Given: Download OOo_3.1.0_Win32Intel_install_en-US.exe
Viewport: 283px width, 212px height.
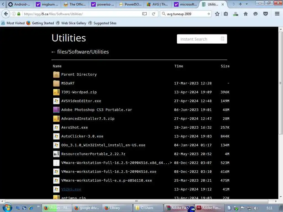Looking at the screenshot, I should tap(103, 145).
